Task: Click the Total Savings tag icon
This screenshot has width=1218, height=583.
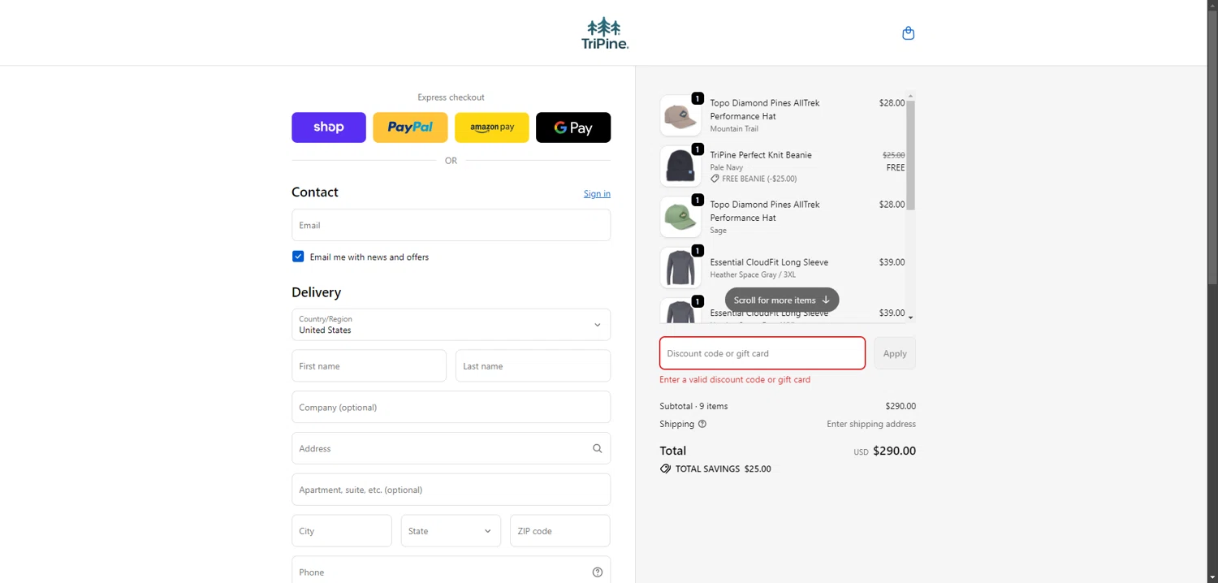Action: (665, 469)
